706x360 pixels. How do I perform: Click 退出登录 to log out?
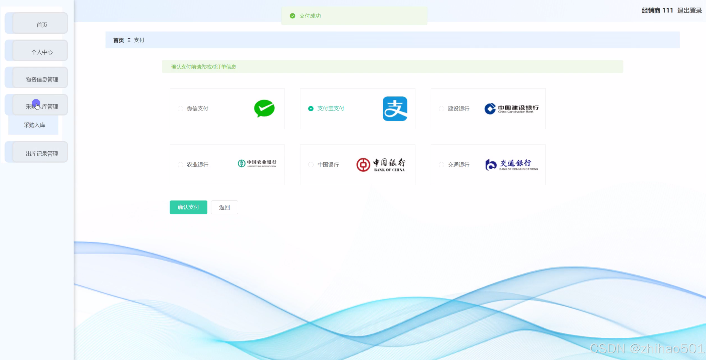689,11
